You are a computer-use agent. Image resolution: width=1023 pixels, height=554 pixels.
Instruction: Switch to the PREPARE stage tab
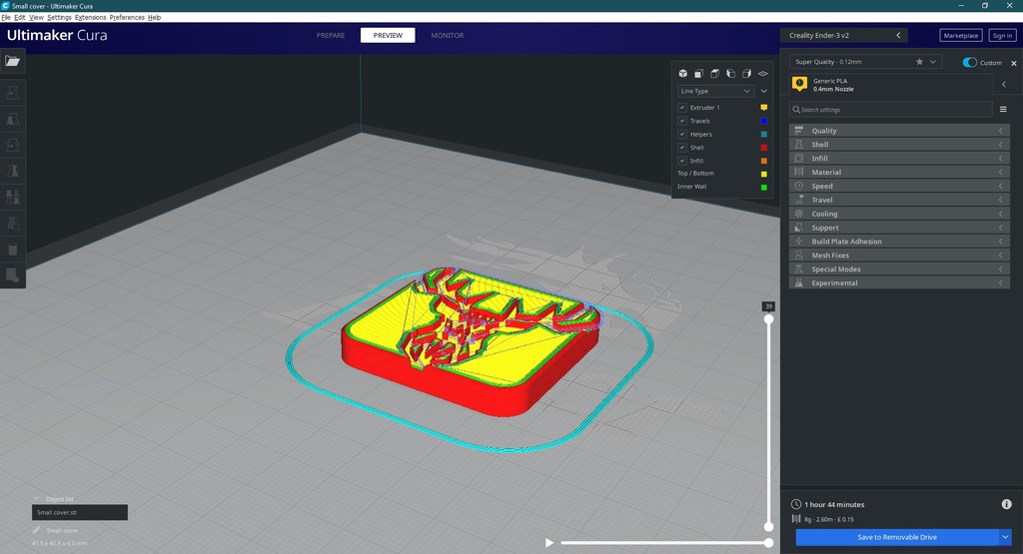click(x=331, y=36)
